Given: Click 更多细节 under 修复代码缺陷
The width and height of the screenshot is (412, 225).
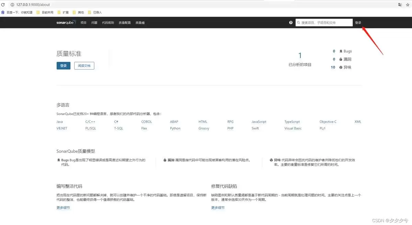Looking at the screenshot, I should [x=218, y=208].
